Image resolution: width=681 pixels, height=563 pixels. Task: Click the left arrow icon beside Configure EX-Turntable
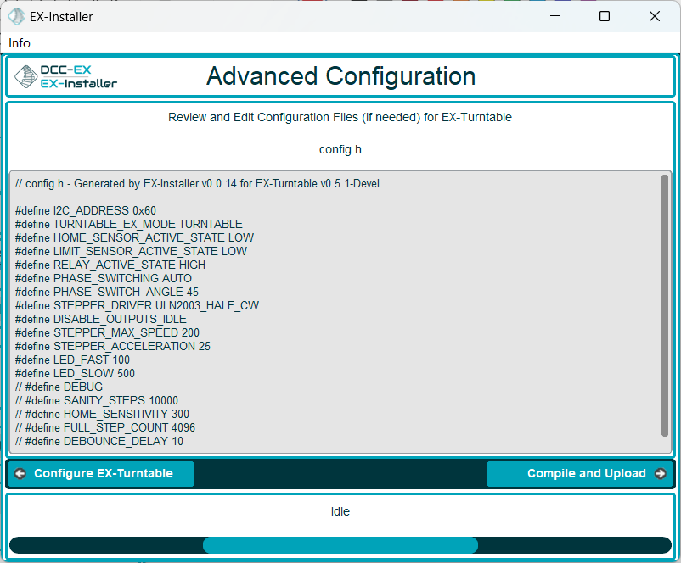pos(20,474)
